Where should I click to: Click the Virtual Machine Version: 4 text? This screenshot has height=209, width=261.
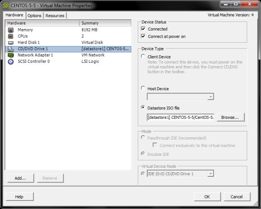click(231, 15)
